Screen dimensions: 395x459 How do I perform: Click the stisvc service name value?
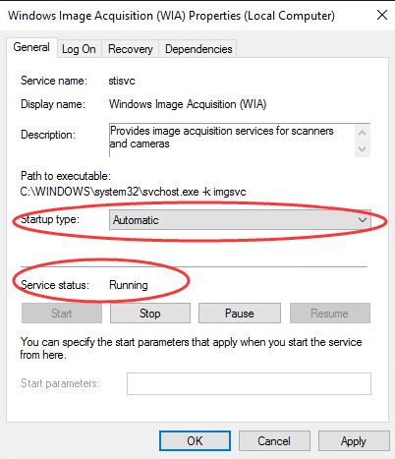[x=122, y=81]
